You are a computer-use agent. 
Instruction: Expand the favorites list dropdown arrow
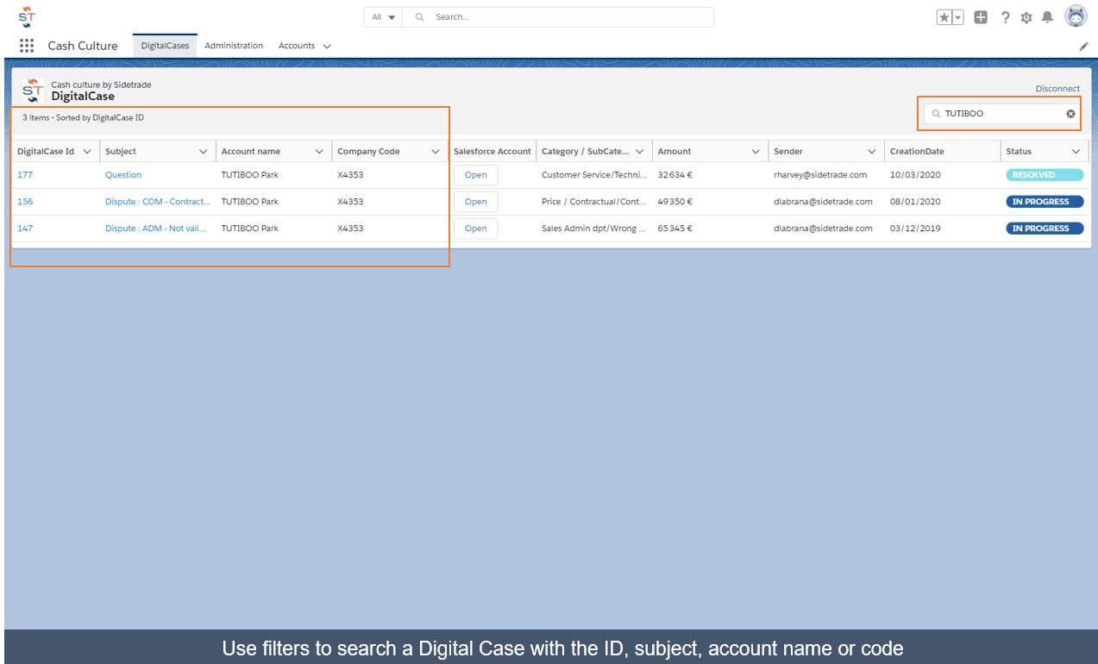(957, 17)
